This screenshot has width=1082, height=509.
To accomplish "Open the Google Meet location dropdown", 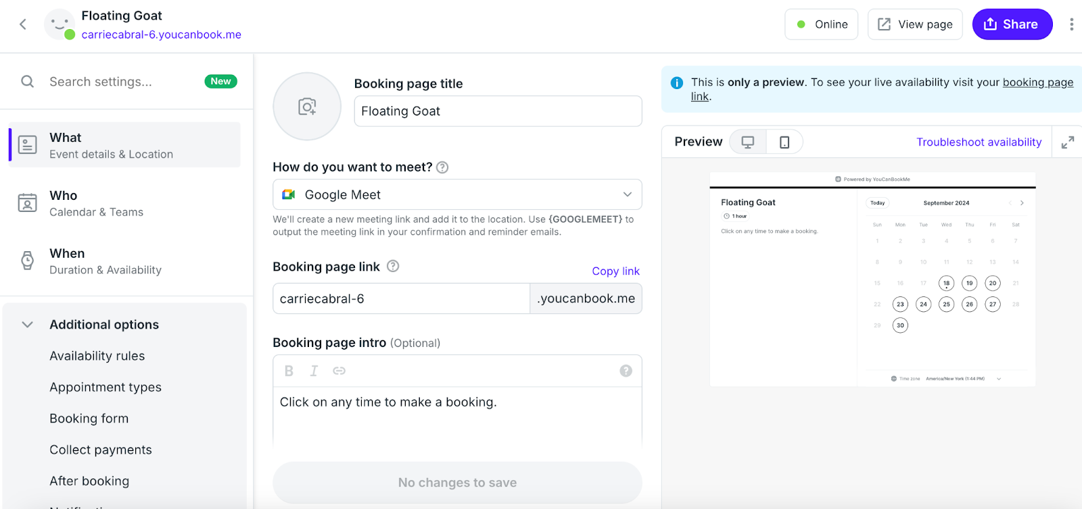I will [457, 194].
